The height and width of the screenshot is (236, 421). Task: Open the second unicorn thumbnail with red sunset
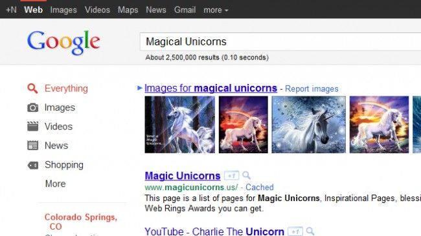pyautogui.click(x=244, y=125)
